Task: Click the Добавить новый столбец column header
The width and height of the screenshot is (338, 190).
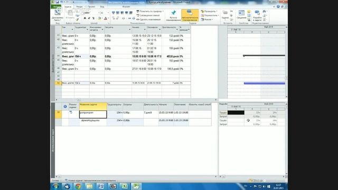Action: point(200,107)
